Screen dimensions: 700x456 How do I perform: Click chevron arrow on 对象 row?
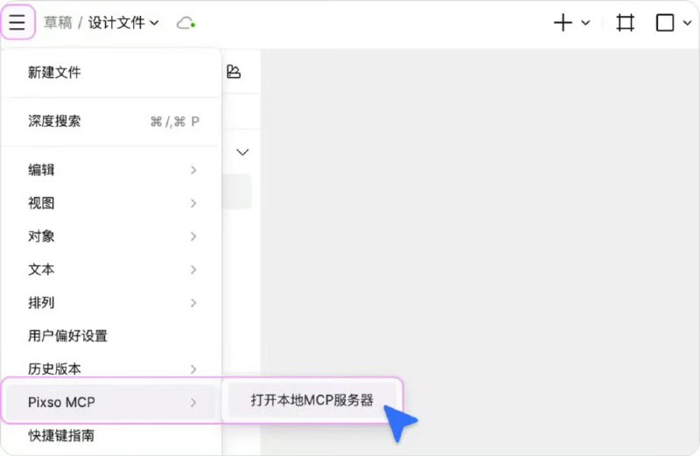pyautogui.click(x=193, y=236)
